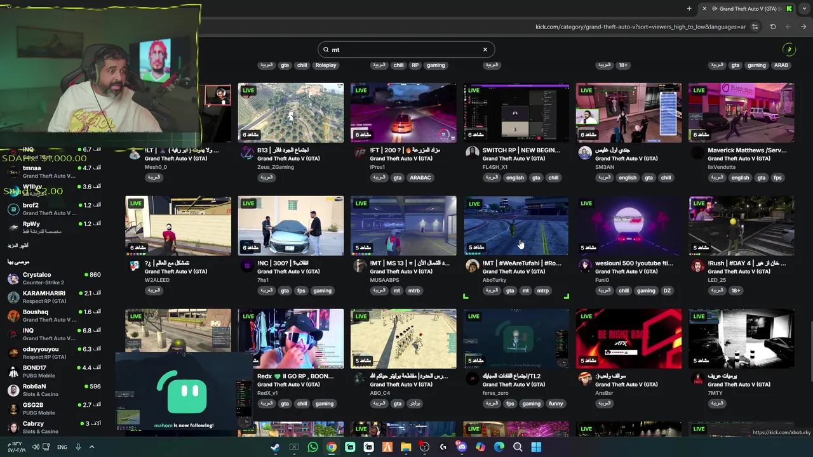
Task: Click the funny tag under feras_zero
Action: 556,404
